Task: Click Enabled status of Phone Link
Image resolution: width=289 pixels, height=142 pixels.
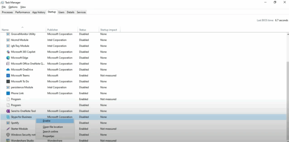Action: point(84,93)
